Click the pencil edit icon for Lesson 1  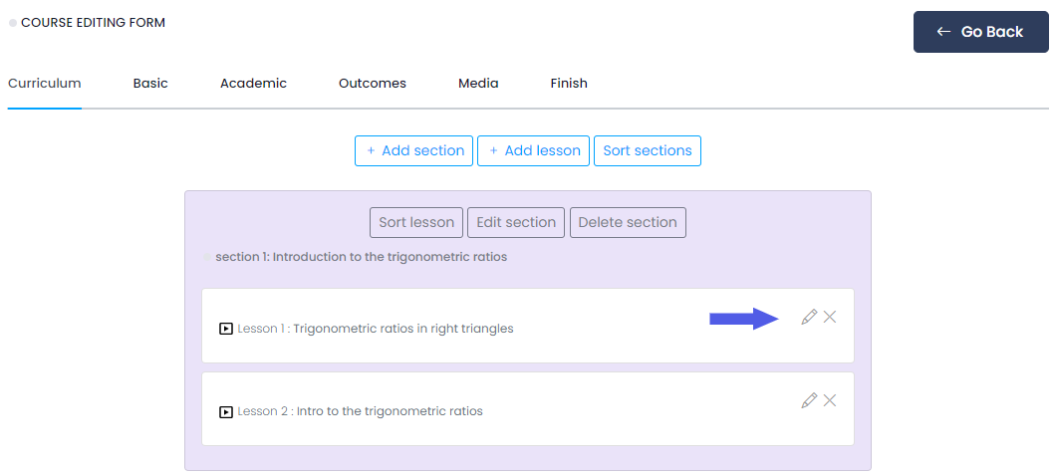pos(809,317)
